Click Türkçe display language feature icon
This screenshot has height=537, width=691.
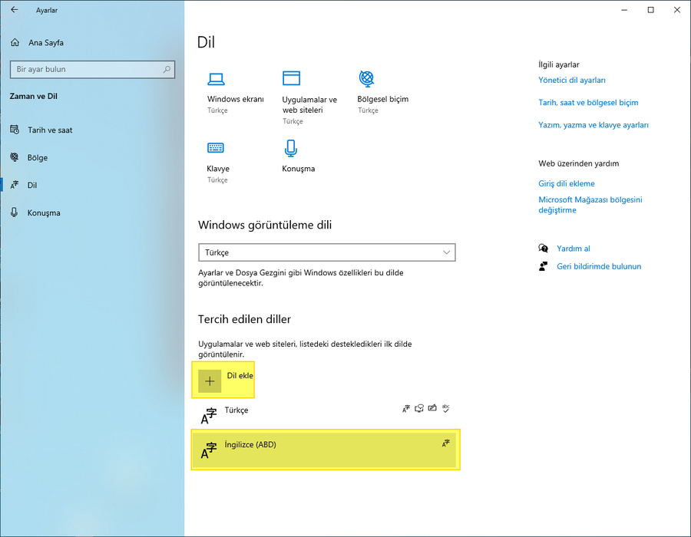pos(406,408)
